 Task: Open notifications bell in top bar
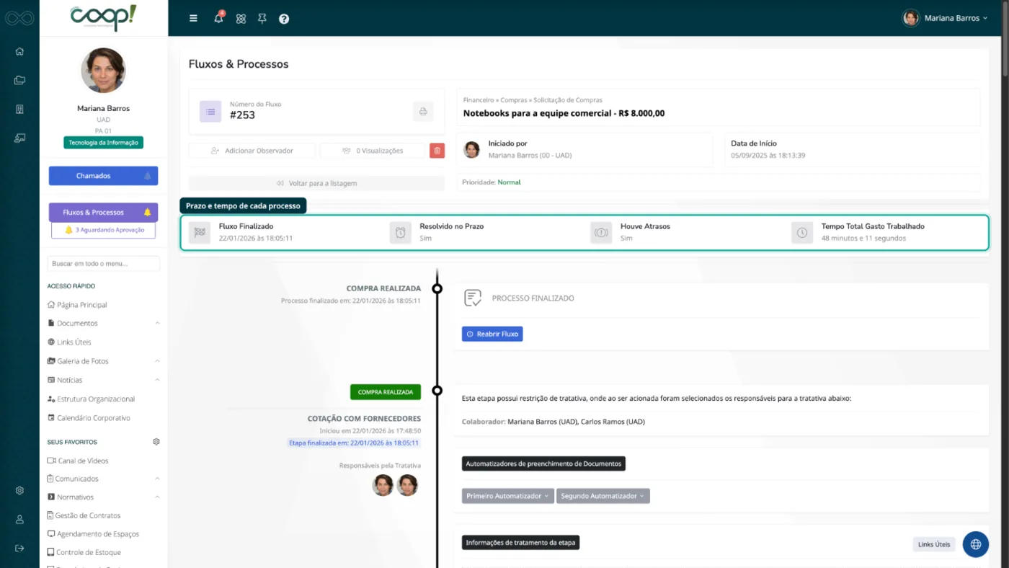coord(218,18)
